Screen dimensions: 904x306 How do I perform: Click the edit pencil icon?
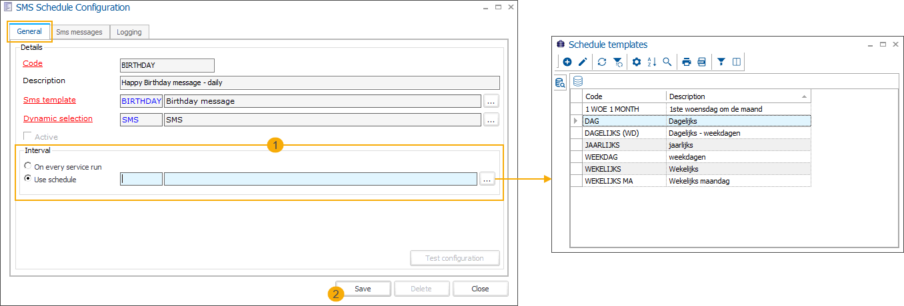(582, 62)
